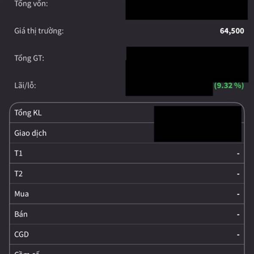Image resolution: width=254 pixels, height=254 pixels.
Task: Click the T1 row label
Action: pyautogui.click(x=19, y=153)
